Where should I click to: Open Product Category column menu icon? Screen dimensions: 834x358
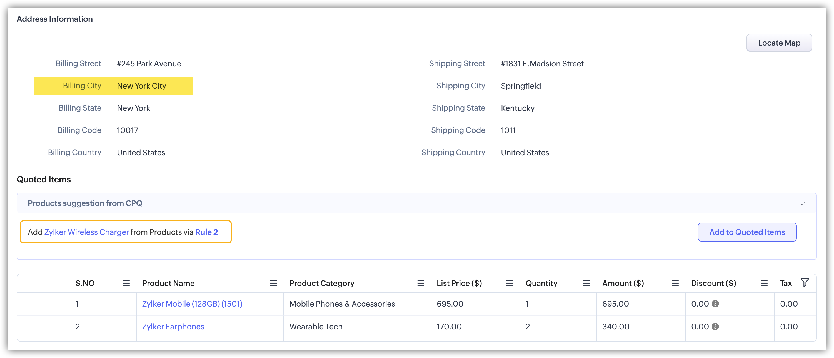tap(421, 283)
